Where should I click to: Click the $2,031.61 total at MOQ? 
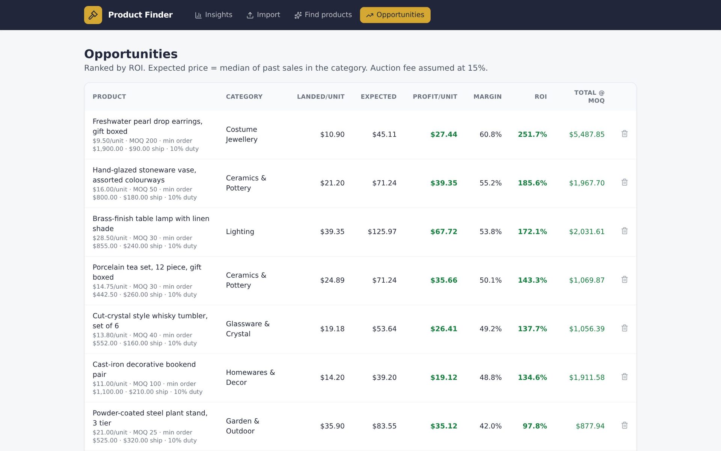(x=587, y=232)
